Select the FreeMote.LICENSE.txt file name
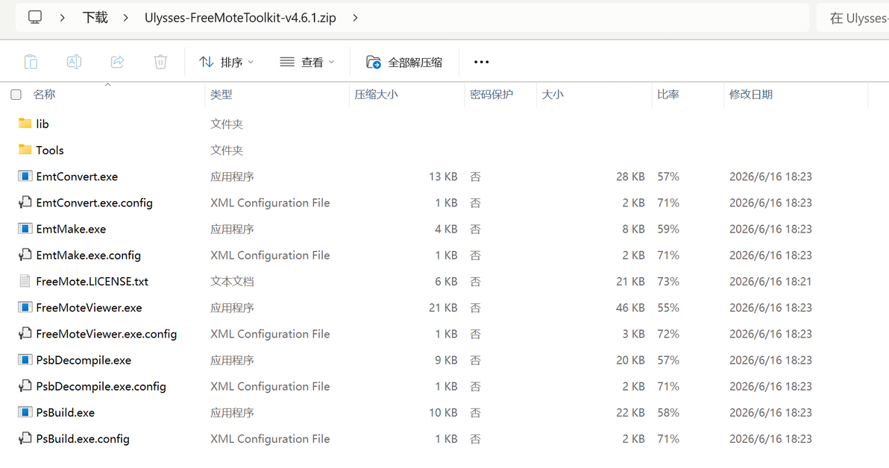889x468 pixels. (92, 282)
